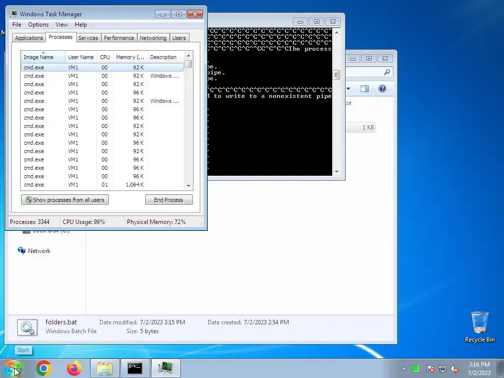The image size is (504, 378).
Task: Click Date created value 7/2/2023 2:54 PM
Action: pyautogui.click(x=266, y=322)
